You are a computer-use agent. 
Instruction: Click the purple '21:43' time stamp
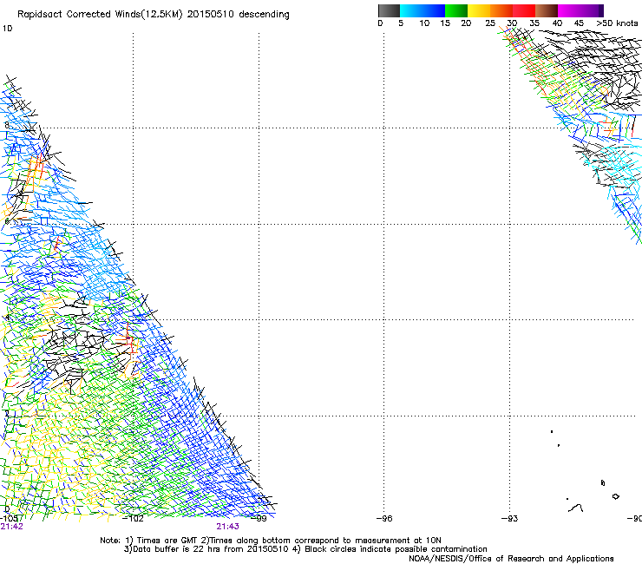(227, 527)
